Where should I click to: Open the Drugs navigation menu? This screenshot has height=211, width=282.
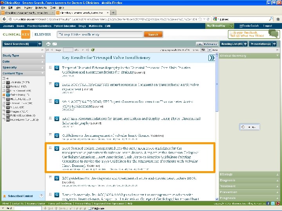82,26
